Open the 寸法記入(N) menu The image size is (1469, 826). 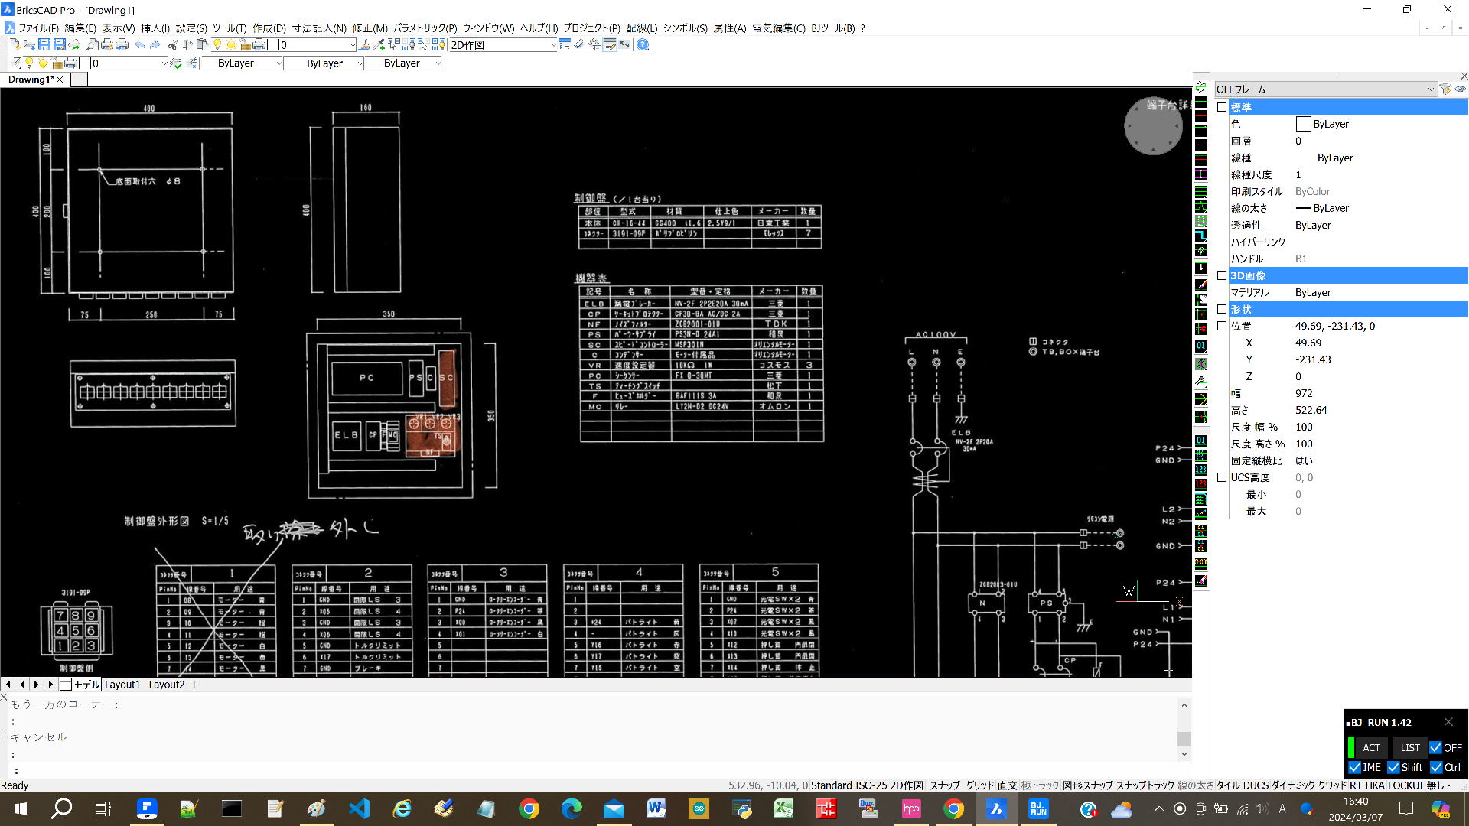pyautogui.click(x=319, y=28)
